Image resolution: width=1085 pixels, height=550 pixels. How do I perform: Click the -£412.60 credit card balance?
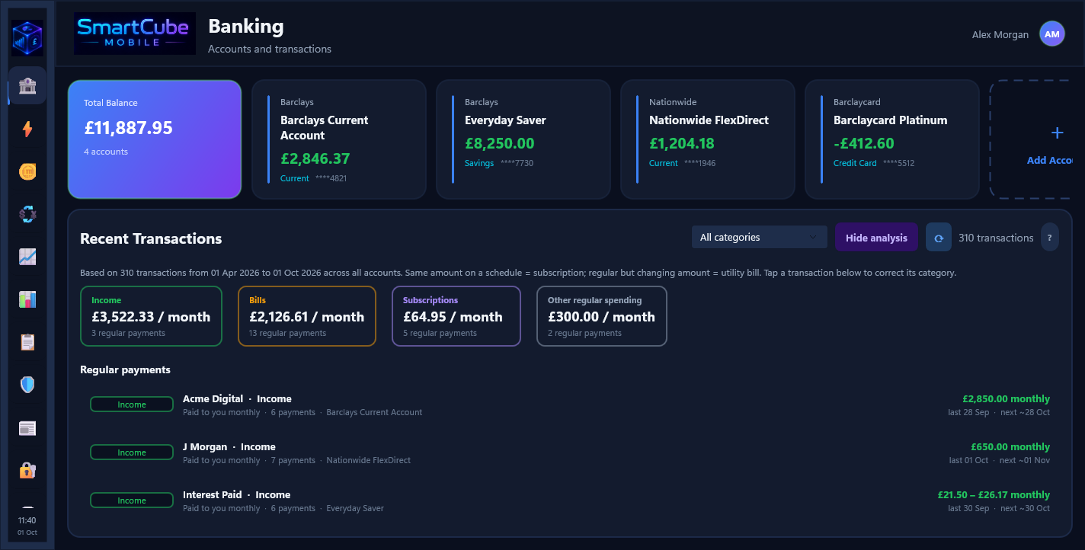(864, 143)
